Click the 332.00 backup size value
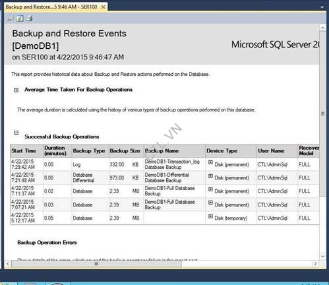Image resolution: width=329 pixels, height=285 pixels. [117, 164]
